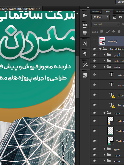Viewport: 124px width, 165px height.
Task: Lock all padlock icon
Action: click(119, 32)
